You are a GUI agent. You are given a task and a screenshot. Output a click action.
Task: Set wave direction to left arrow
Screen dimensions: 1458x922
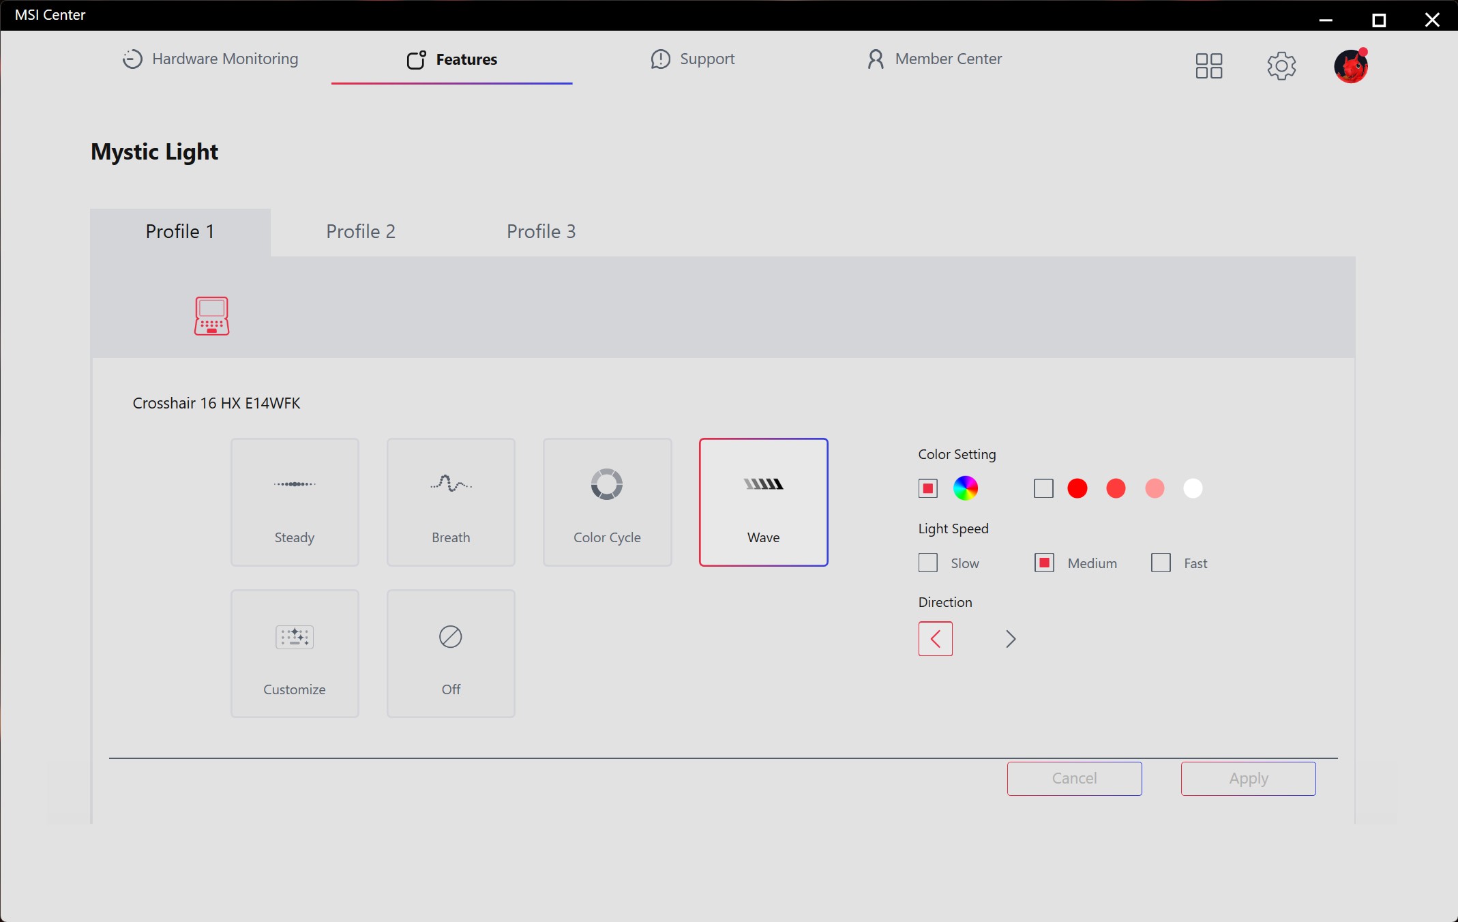pyautogui.click(x=935, y=639)
